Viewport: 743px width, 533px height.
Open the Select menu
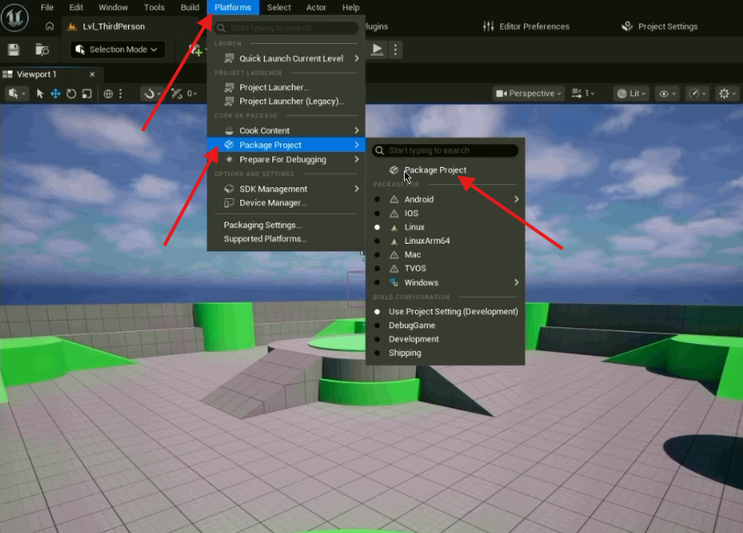pyautogui.click(x=278, y=8)
